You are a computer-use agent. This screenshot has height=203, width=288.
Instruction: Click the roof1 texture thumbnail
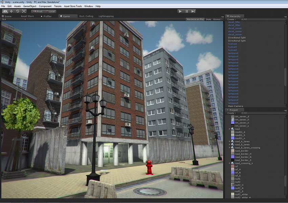tap(232, 179)
